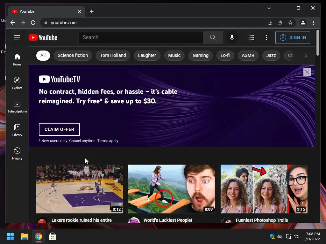Open Microsoft Store from taskbar

(53, 236)
